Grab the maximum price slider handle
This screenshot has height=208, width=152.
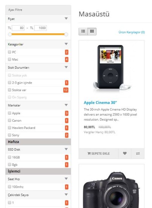pos(66,34)
